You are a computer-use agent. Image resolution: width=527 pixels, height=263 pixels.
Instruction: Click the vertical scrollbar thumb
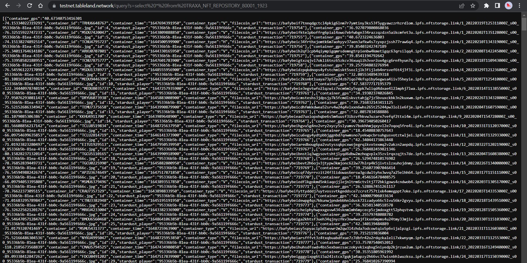pyautogui.click(x=524, y=24)
